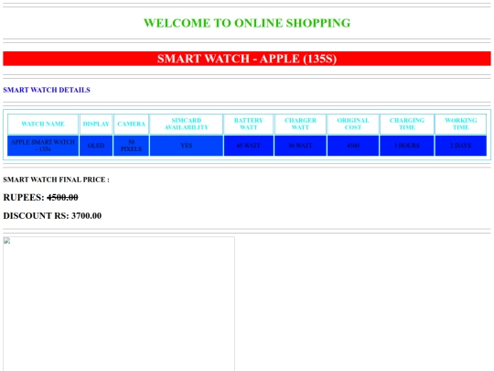Click the WATCH NAME column header

pyautogui.click(x=43, y=124)
